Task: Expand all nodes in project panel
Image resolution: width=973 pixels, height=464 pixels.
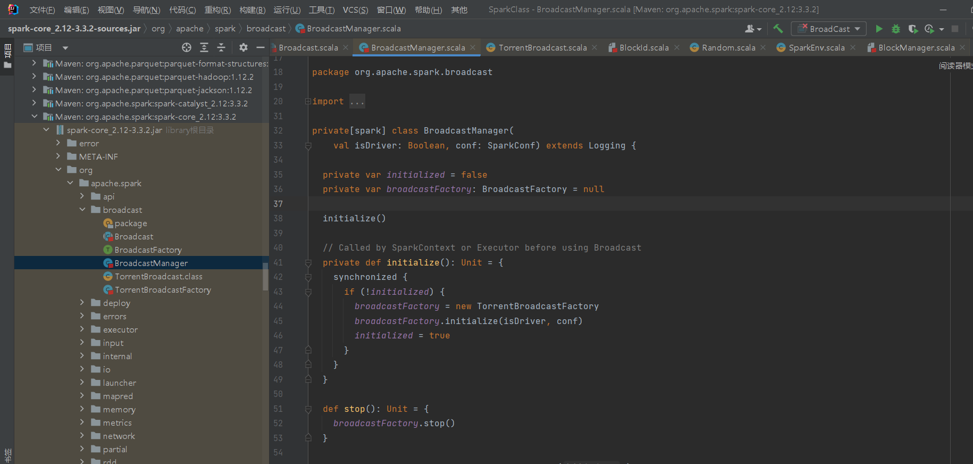Action: (204, 47)
